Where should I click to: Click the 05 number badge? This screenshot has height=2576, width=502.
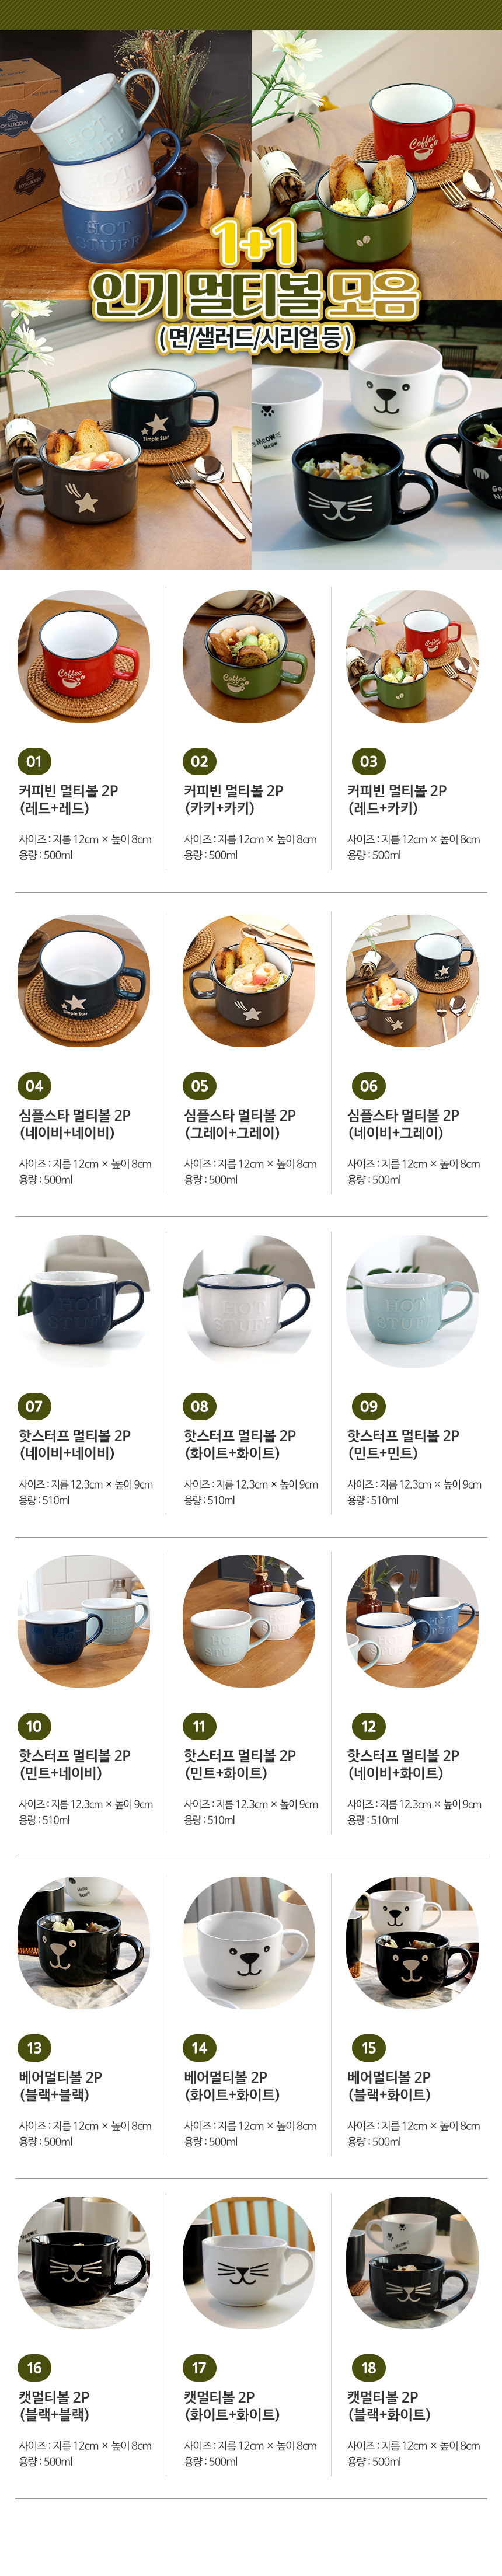(x=200, y=1086)
